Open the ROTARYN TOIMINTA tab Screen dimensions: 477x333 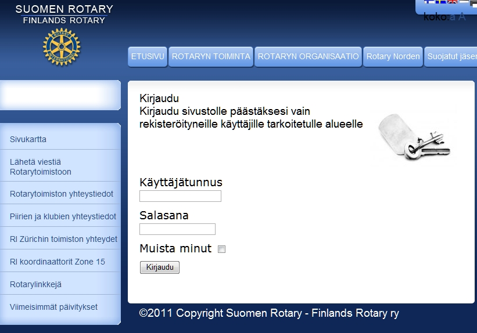point(211,56)
